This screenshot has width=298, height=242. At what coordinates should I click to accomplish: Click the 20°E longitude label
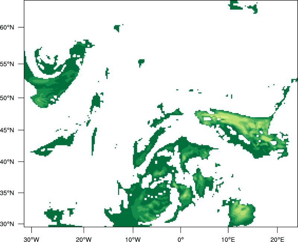[277, 239]
